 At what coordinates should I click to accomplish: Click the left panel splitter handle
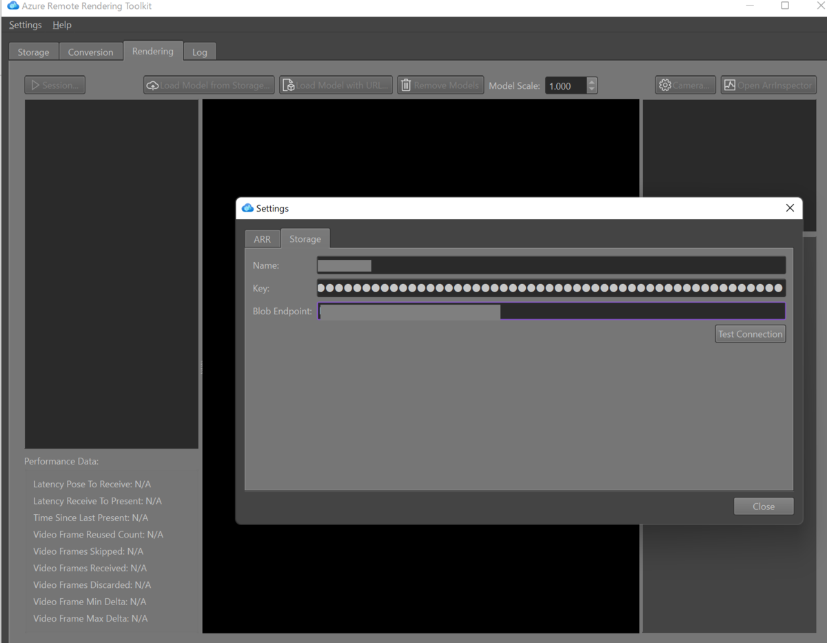pos(201,367)
